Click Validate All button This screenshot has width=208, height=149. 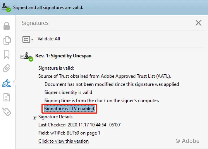(49, 39)
